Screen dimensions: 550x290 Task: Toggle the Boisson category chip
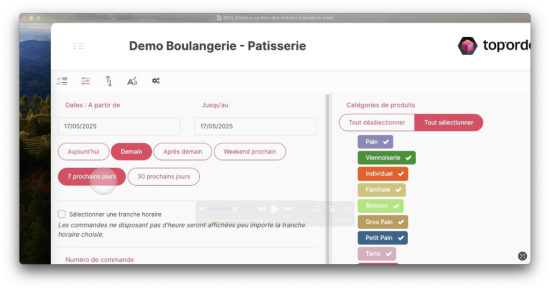point(380,206)
